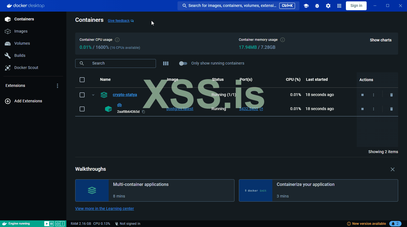Click the Not signed in status icon

point(117,224)
